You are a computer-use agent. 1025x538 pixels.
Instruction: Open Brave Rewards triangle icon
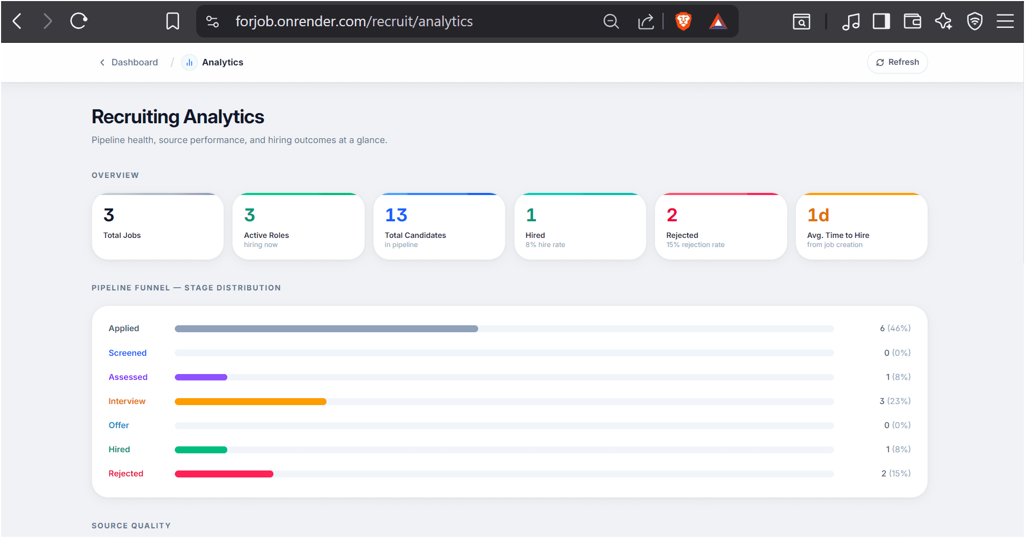coord(718,21)
